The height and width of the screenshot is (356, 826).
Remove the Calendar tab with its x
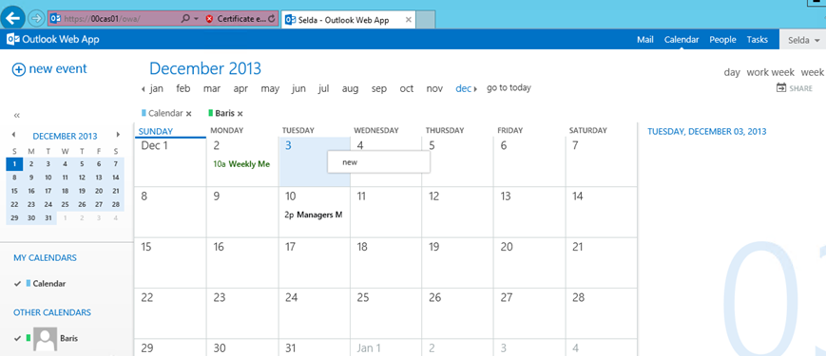click(188, 114)
